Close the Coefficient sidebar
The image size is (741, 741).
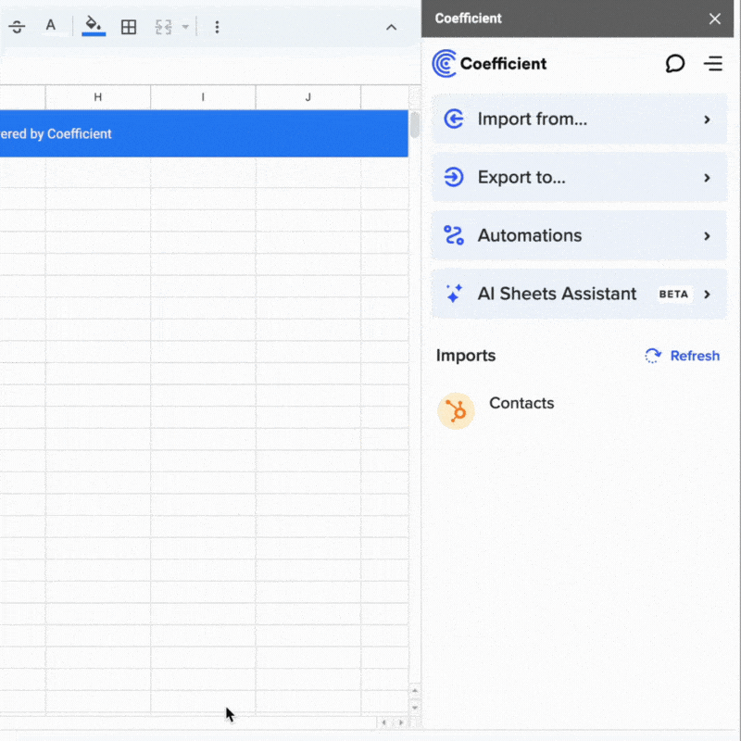click(714, 19)
